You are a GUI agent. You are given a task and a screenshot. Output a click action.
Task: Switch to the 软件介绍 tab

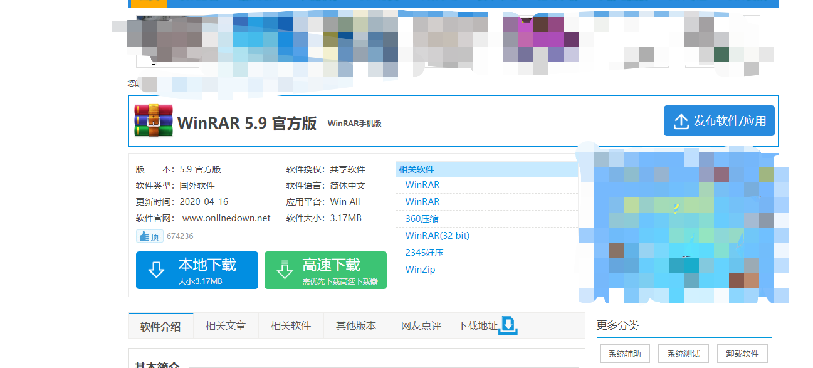(160, 327)
